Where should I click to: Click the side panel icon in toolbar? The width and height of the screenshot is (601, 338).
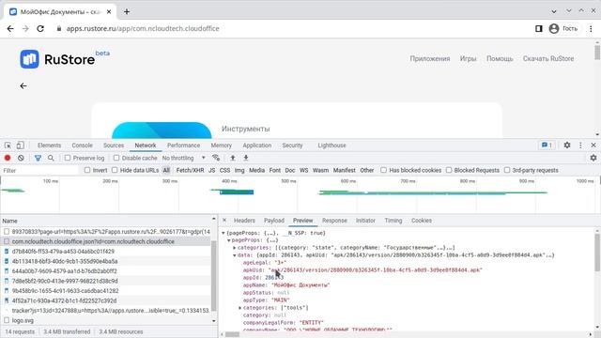coord(538,29)
